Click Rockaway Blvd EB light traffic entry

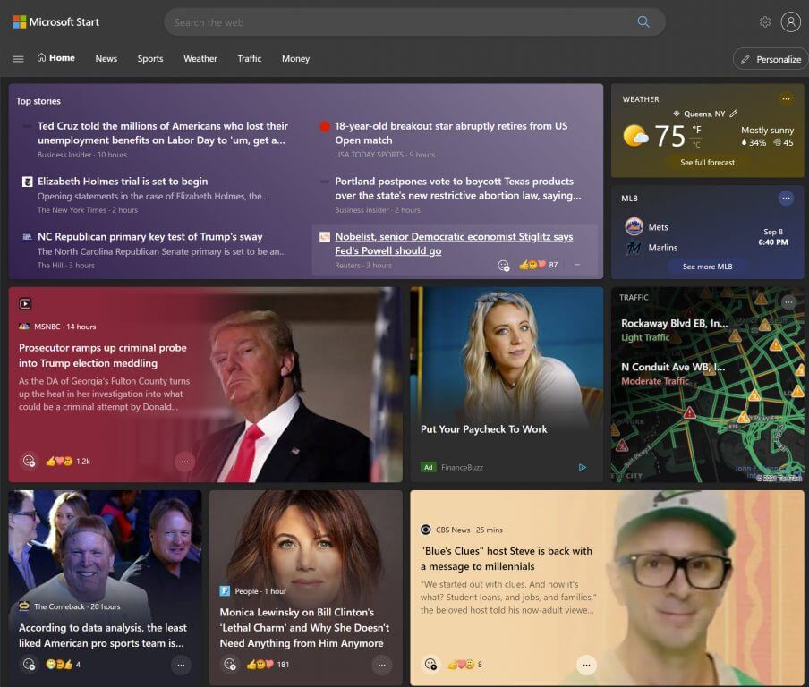coord(674,329)
